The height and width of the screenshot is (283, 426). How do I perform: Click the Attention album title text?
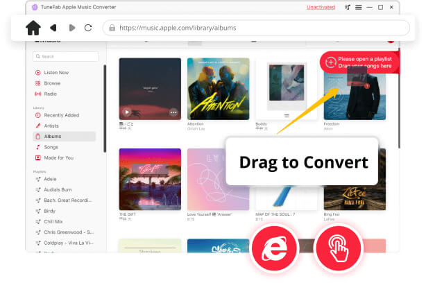tap(195, 124)
